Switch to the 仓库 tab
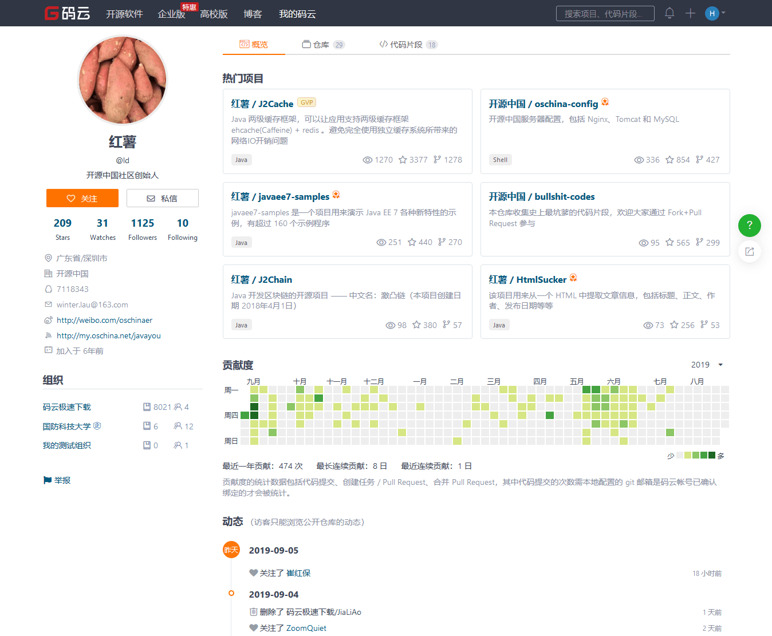Screen dimensions: 772x636 [324, 44]
